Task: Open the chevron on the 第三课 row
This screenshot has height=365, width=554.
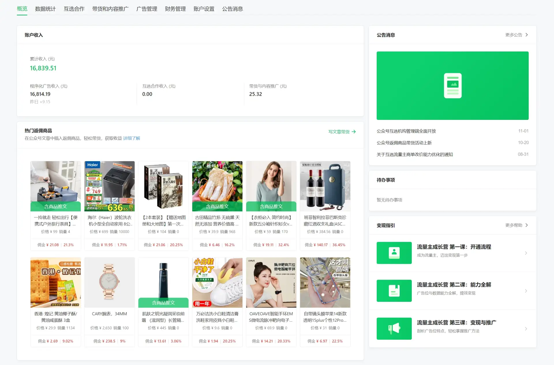Action: [526, 328]
